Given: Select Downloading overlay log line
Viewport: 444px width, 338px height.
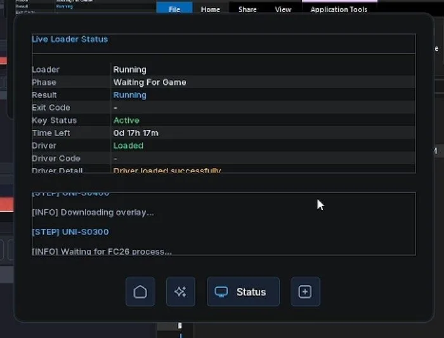Looking at the screenshot, I should 93,212.
